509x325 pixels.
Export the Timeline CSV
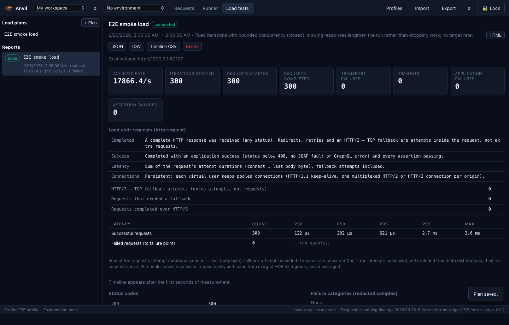[x=163, y=46]
